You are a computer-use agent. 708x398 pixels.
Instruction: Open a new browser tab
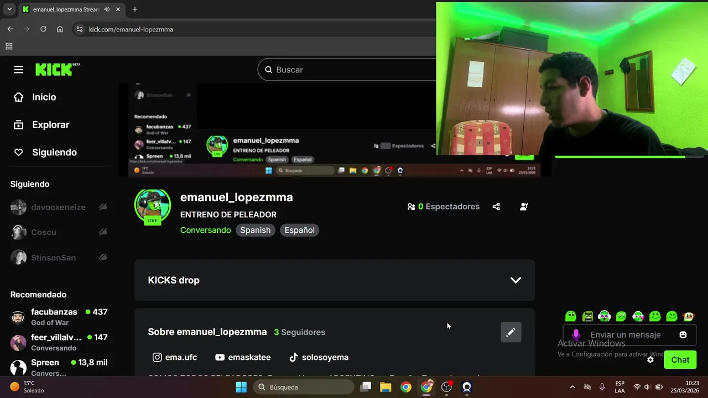coord(135,9)
